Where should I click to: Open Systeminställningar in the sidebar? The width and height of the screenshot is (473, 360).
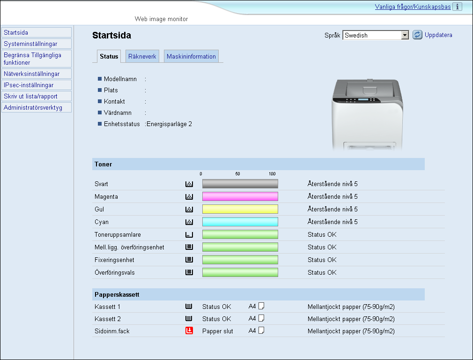tap(37, 44)
